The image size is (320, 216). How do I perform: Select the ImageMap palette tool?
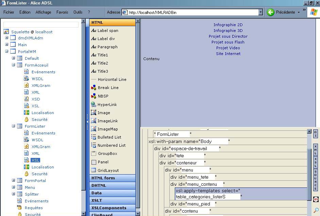coord(107,129)
